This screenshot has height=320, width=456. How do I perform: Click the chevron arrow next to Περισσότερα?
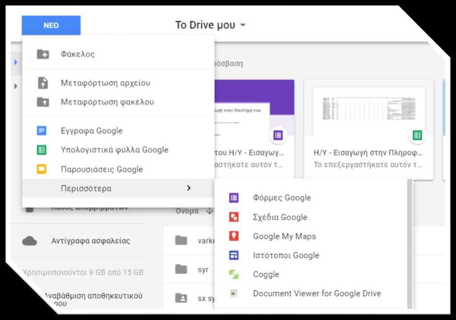[x=189, y=188]
